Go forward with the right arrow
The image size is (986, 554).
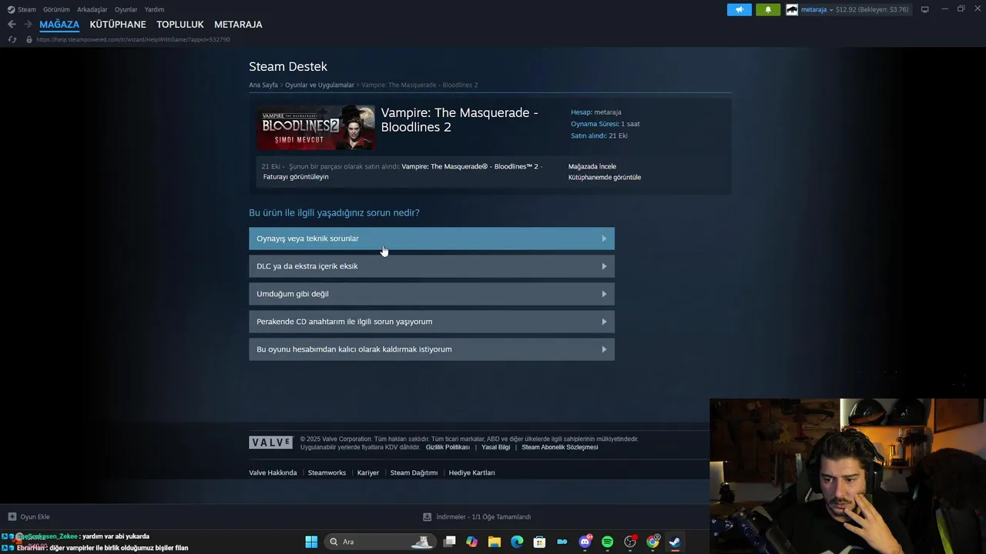coord(28,25)
